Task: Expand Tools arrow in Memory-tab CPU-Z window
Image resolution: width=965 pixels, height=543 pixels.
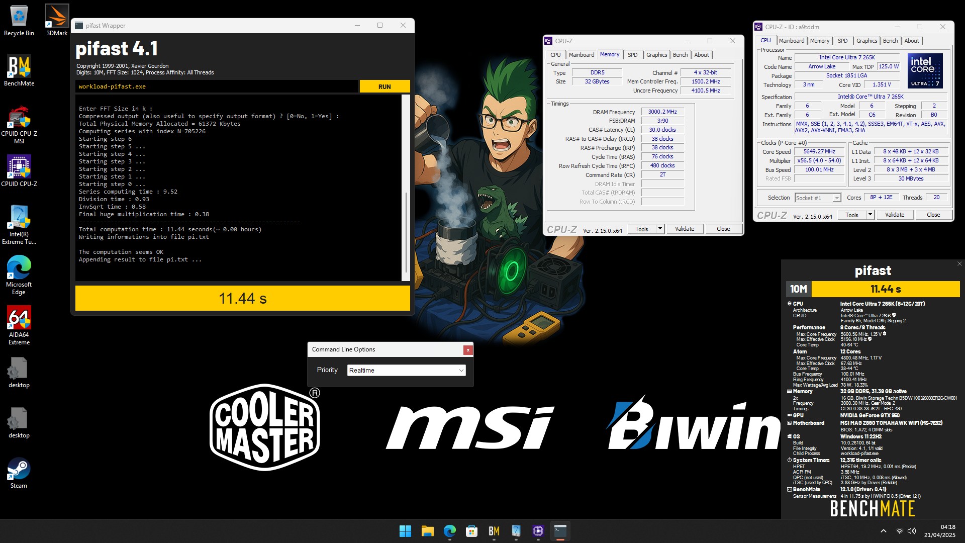Action: tap(660, 229)
